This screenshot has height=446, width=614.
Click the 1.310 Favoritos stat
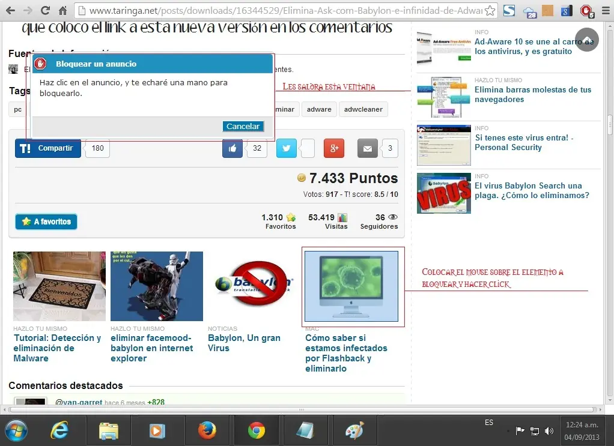[279, 221]
